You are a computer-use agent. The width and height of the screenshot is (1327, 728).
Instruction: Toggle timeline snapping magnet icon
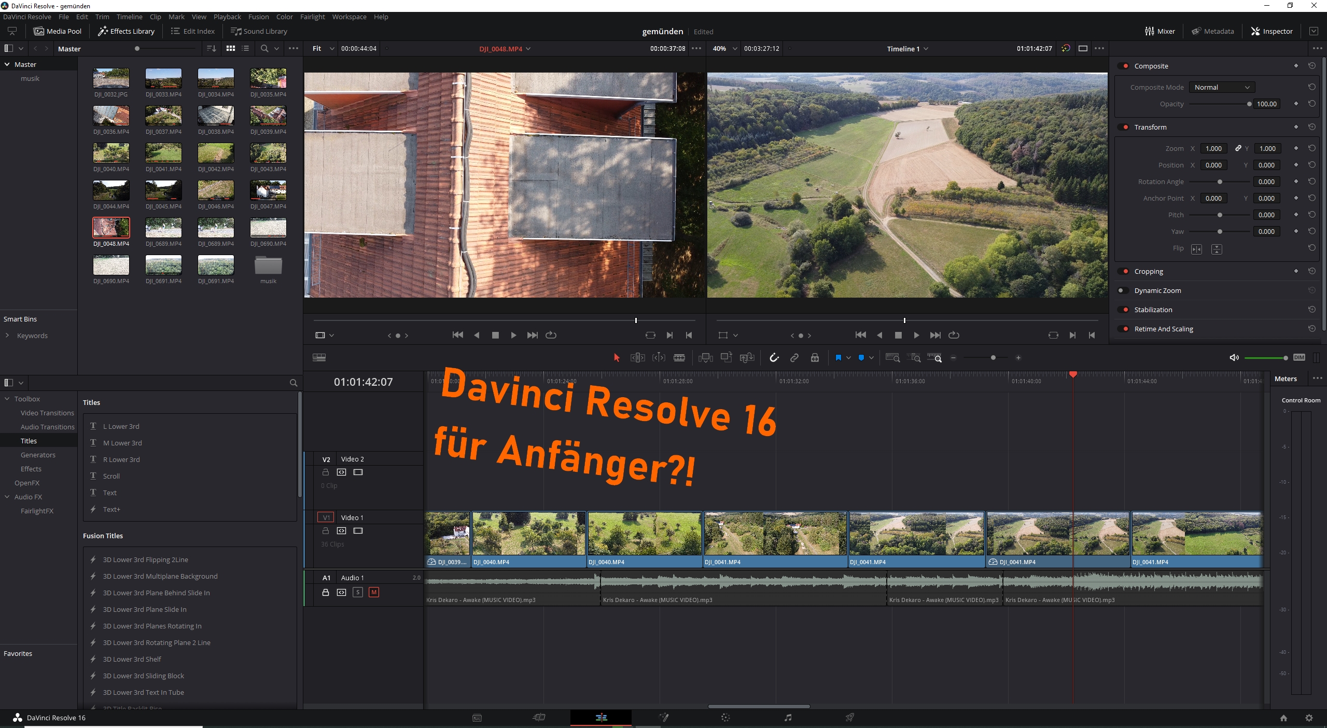(774, 358)
